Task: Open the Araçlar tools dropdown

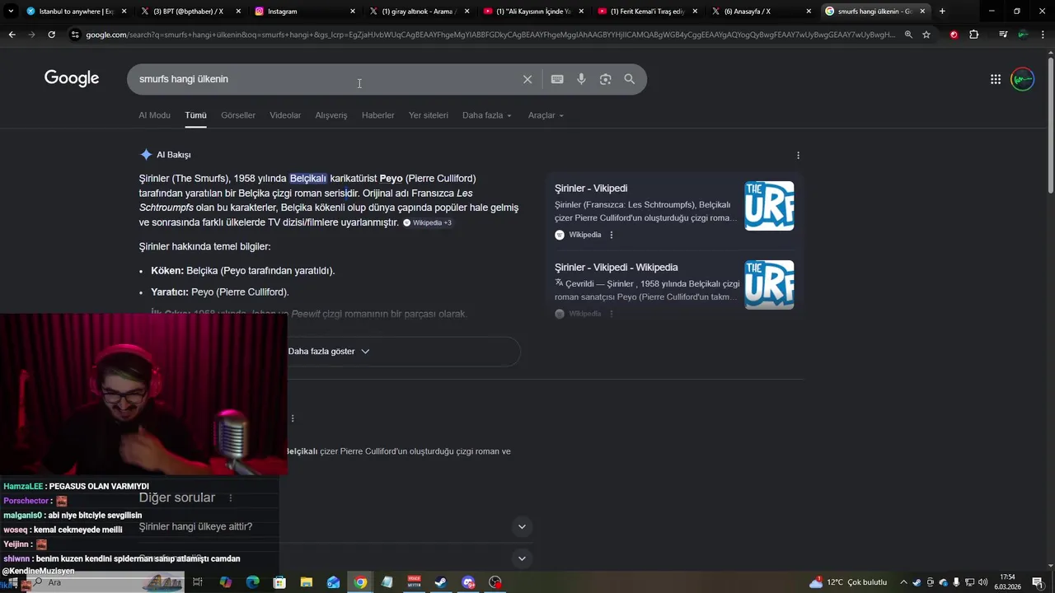Action: click(546, 115)
